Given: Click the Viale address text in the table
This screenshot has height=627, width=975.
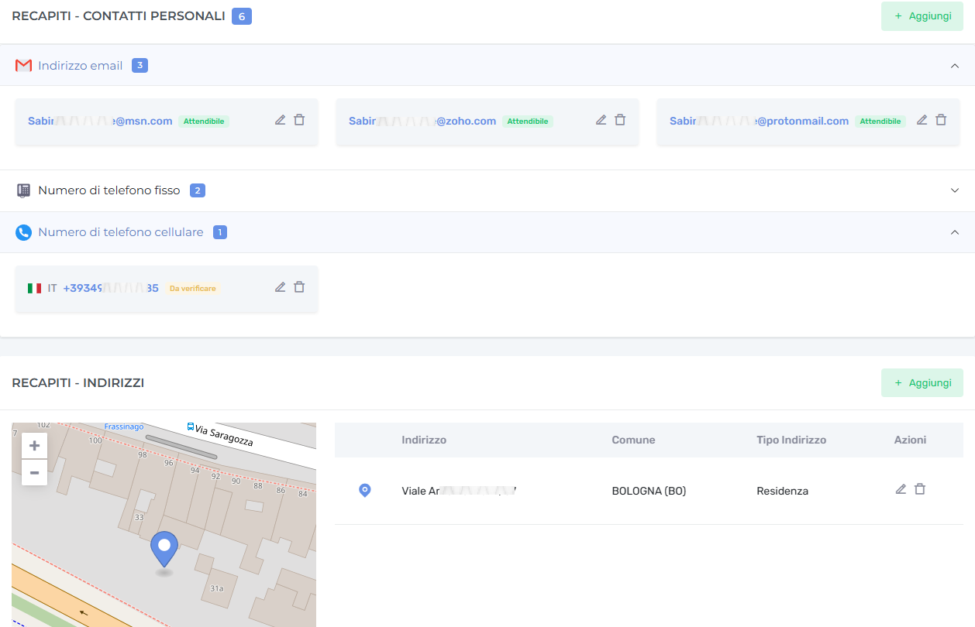Looking at the screenshot, I should pos(460,491).
